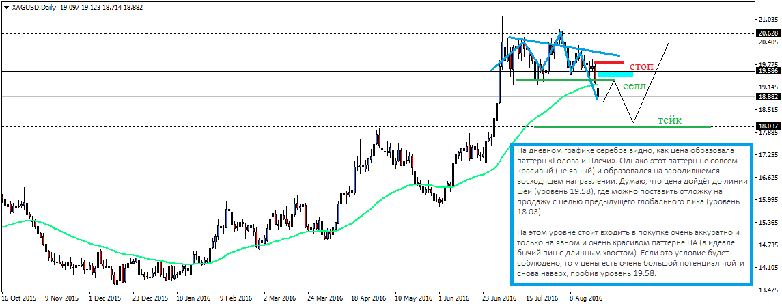Select the red 'стоп' text label

pos(640,66)
